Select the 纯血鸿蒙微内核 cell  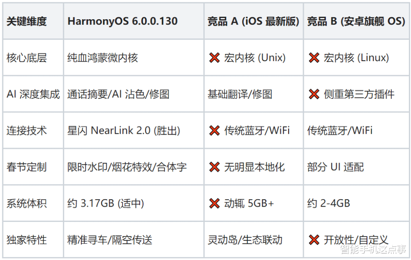pos(103,58)
